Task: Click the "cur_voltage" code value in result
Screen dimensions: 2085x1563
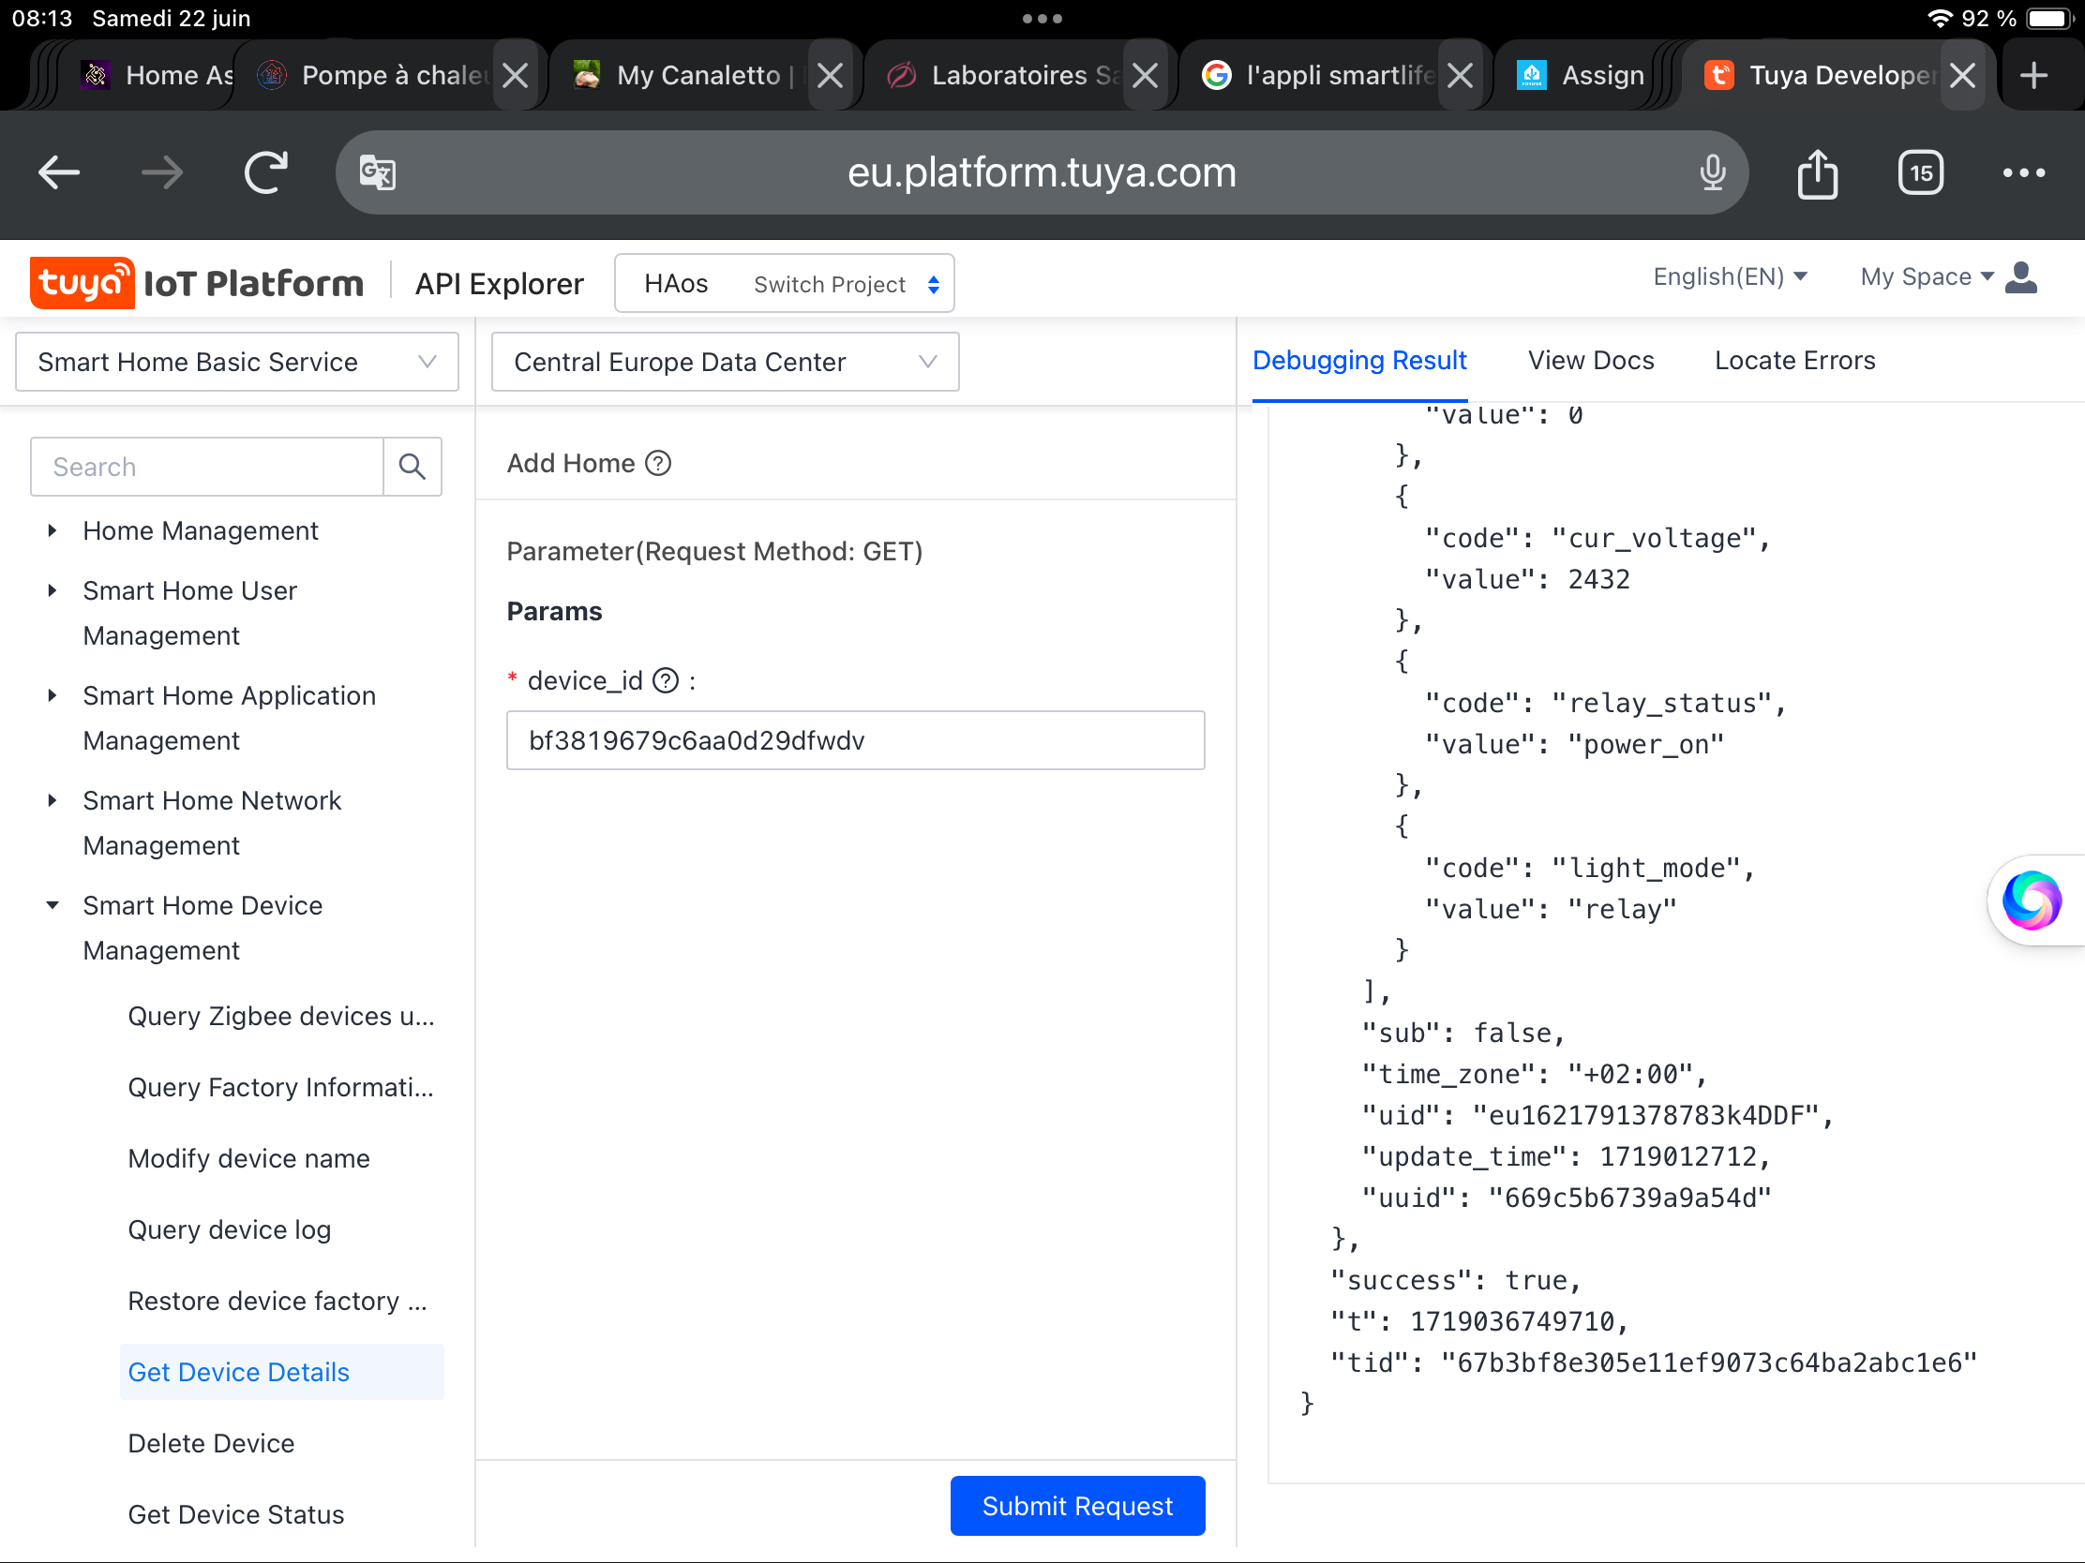Action: click(x=1654, y=538)
